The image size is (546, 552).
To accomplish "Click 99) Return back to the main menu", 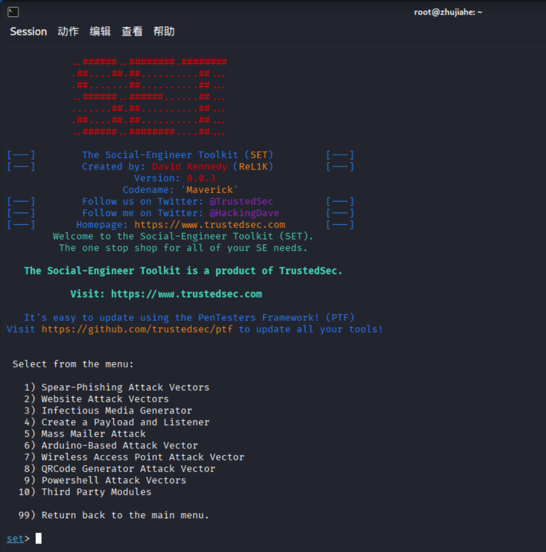I will tap(113, 515).
